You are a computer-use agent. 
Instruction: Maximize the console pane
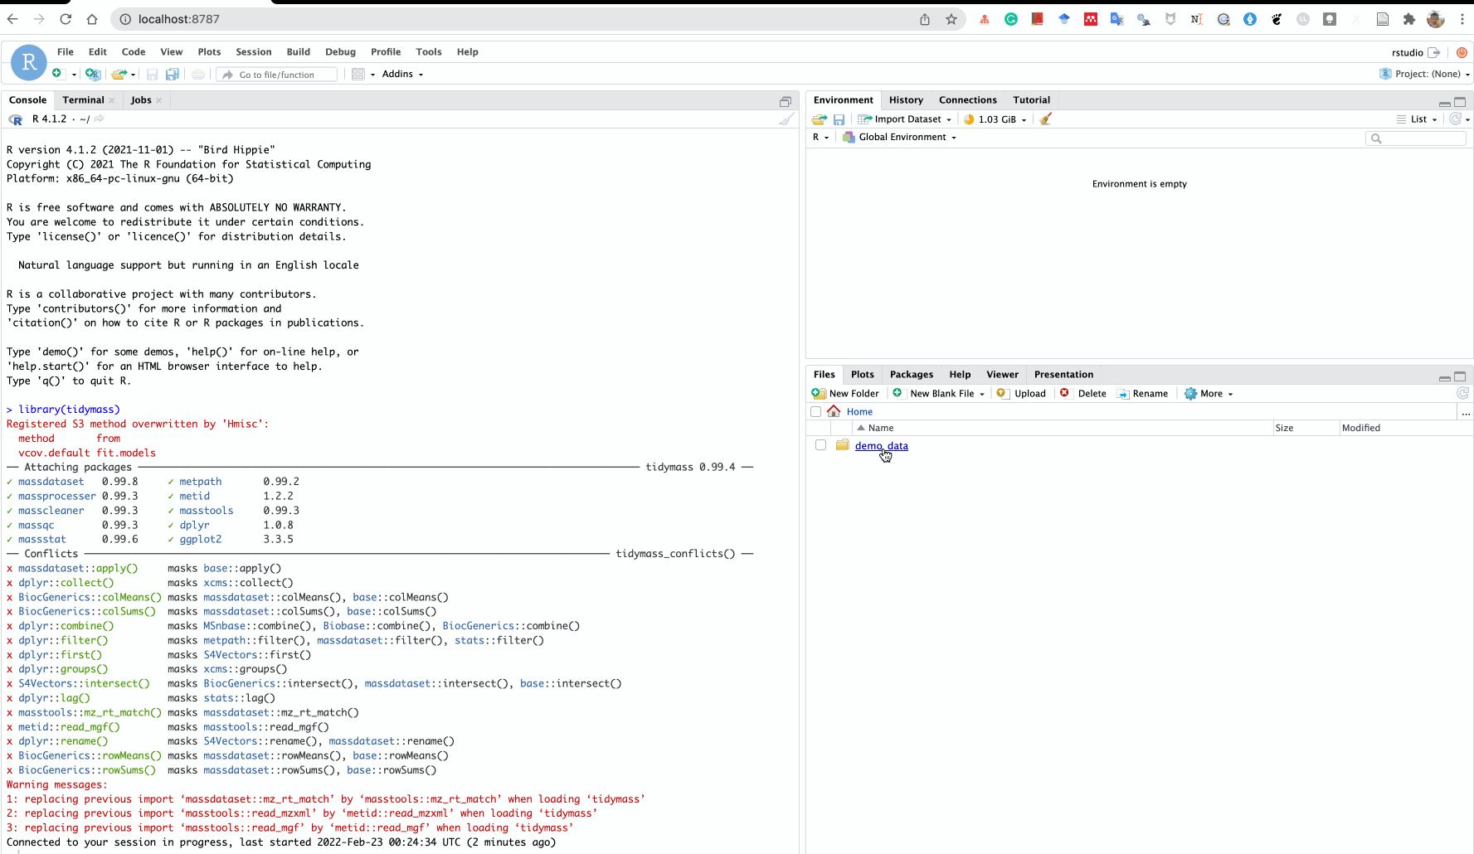(x=785, y=101)
